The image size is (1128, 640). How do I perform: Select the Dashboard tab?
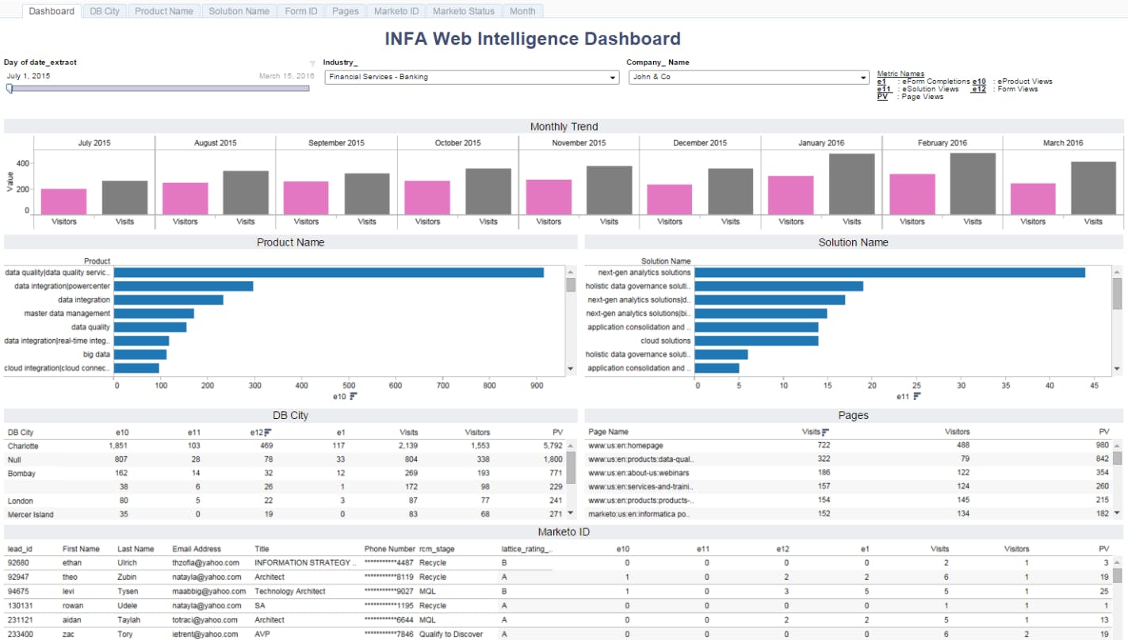(x=52, y=11)
